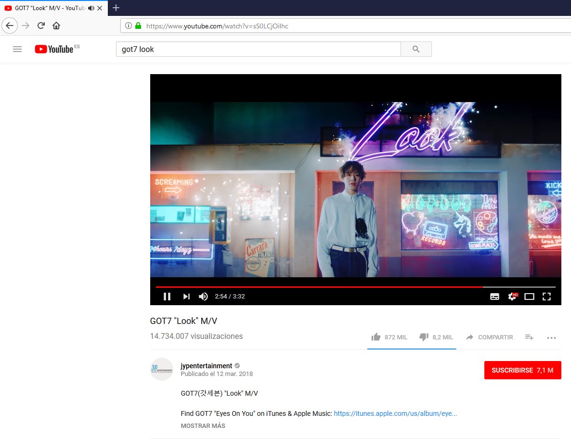Open the player settings gear
Image resolution: width=571 pixels, height=439 pixels.
coord(512,297)
